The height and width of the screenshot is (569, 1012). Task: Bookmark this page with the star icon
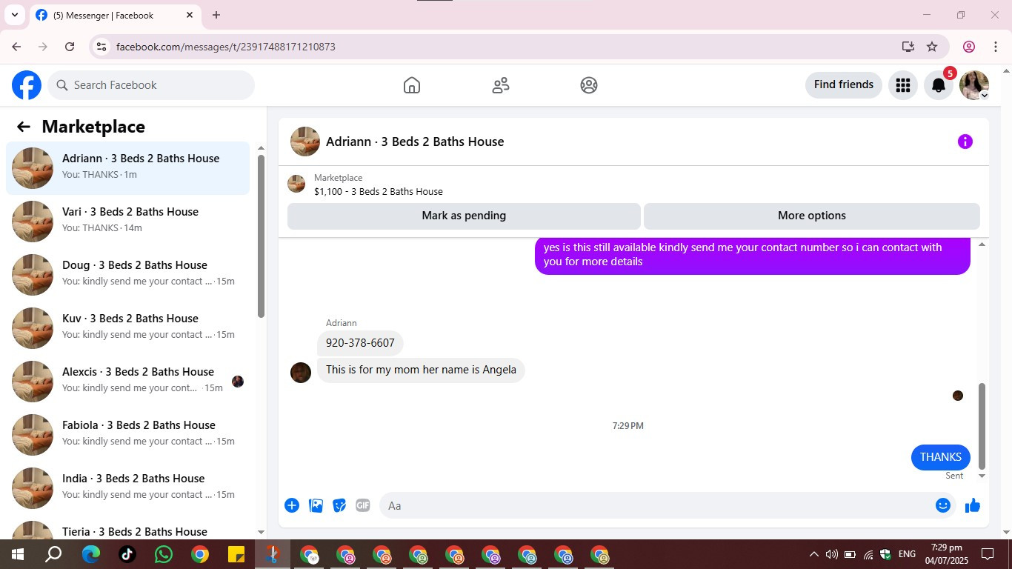pos(932,47)
